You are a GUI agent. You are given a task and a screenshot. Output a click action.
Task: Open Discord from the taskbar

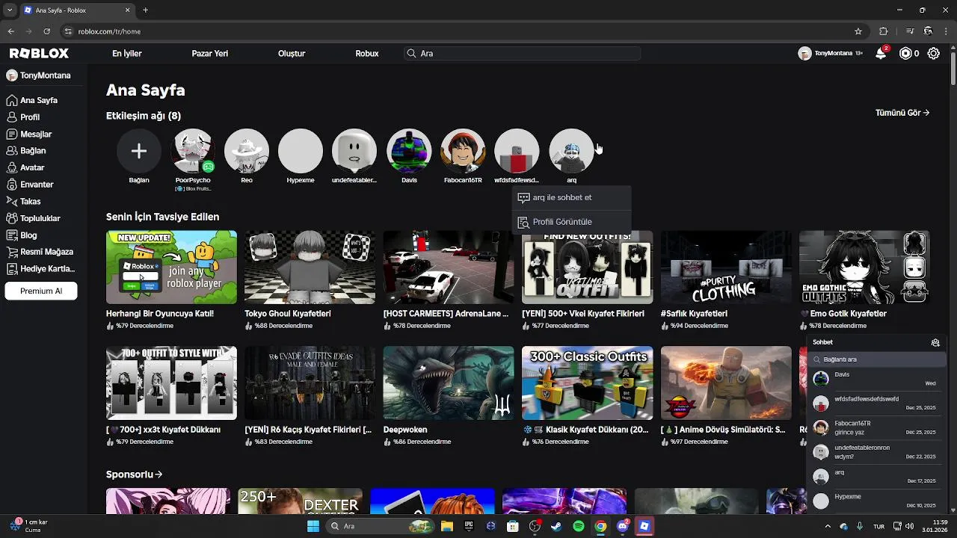[623, 526]
